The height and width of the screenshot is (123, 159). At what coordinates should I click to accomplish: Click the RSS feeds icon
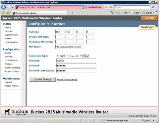[119, 13]
